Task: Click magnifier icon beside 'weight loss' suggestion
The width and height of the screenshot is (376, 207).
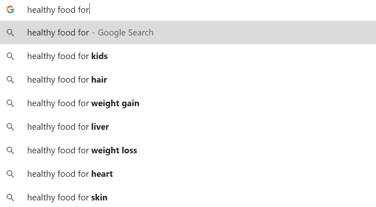Action: tap(10, 150)
